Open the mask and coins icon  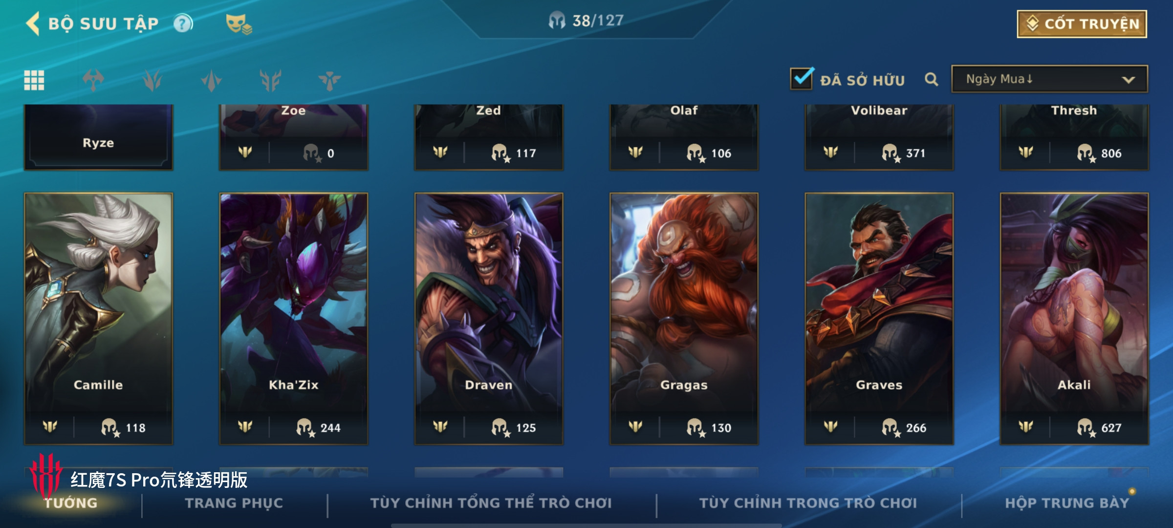click(x=239, y=24)
